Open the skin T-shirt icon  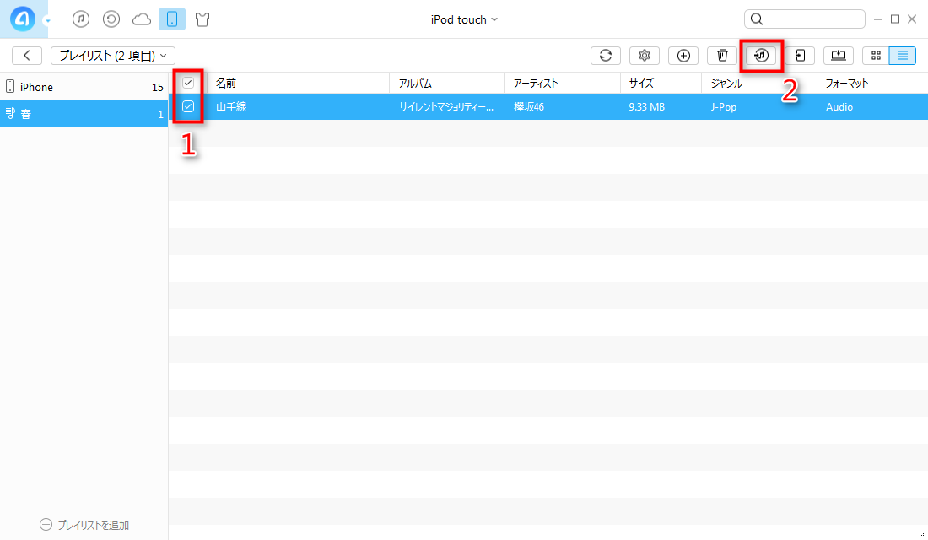click(202, 19)
